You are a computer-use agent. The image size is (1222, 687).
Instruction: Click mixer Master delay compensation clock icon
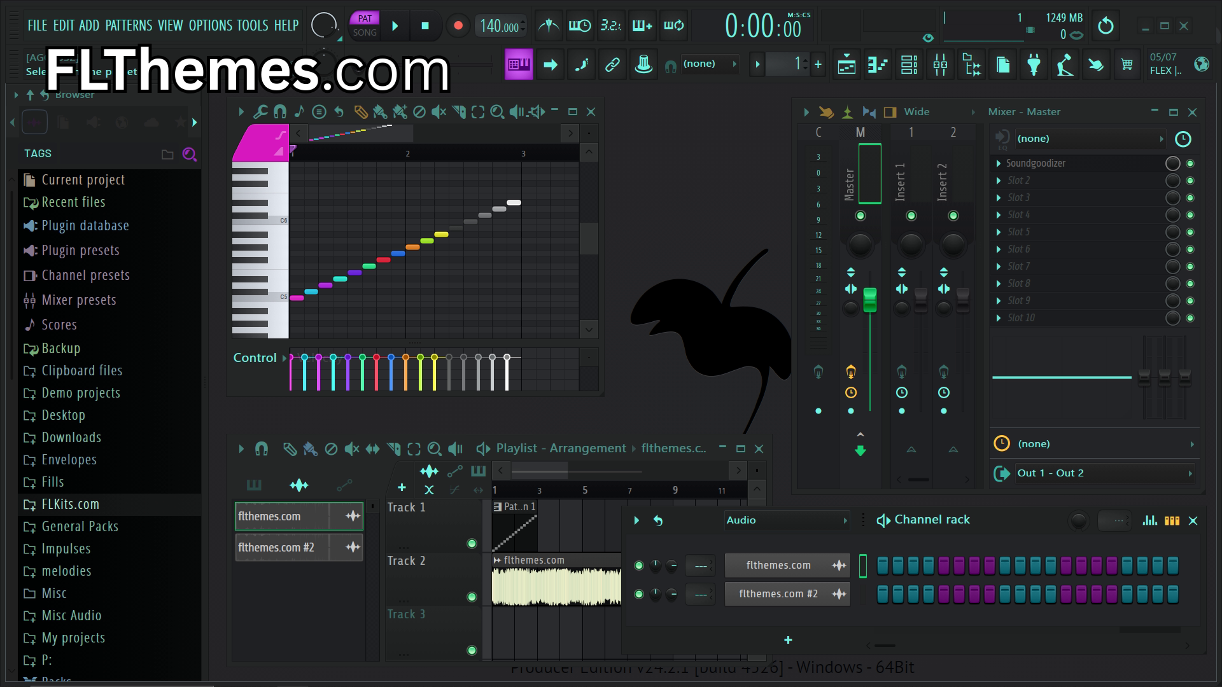(850, 393)
